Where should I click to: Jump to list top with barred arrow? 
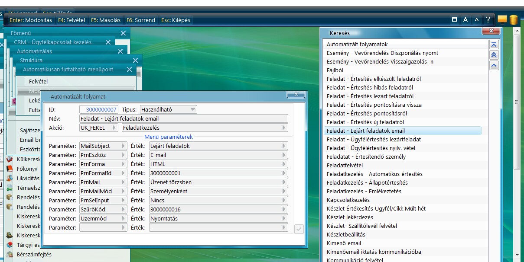pyautogui.click(x=494, y=45)
